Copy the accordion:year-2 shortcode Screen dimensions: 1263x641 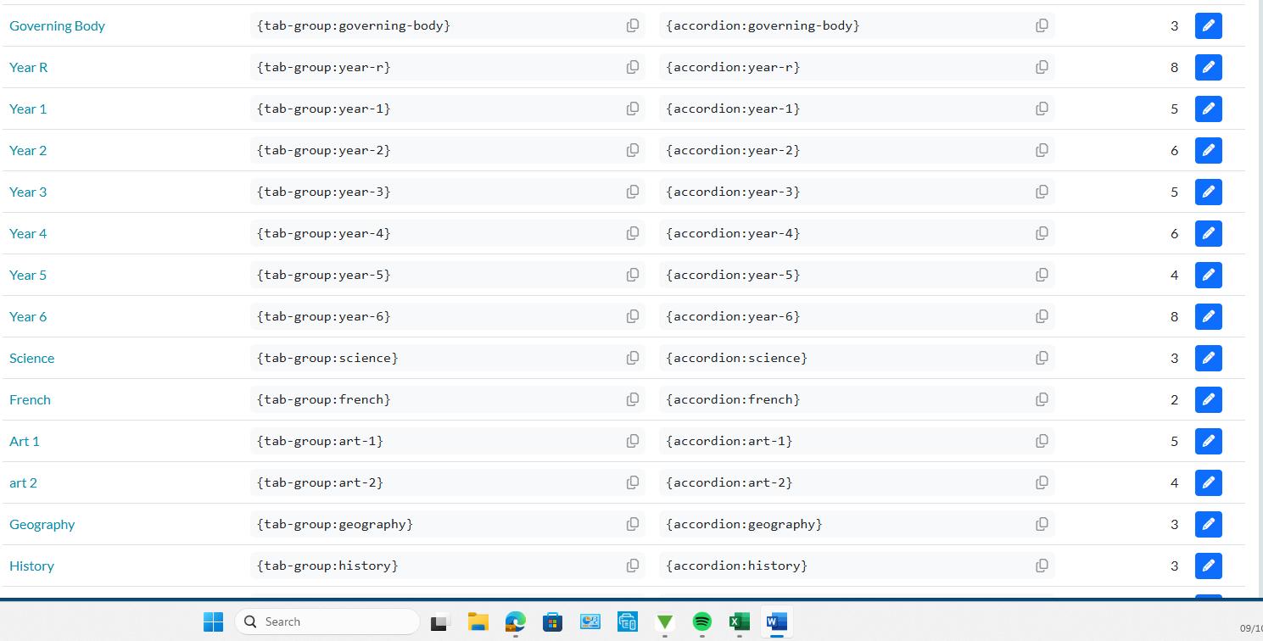(1042, 150)
